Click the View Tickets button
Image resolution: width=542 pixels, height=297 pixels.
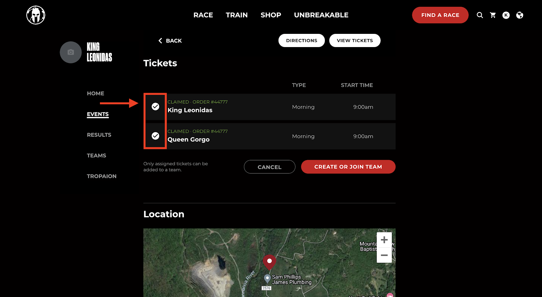(355, 40)
